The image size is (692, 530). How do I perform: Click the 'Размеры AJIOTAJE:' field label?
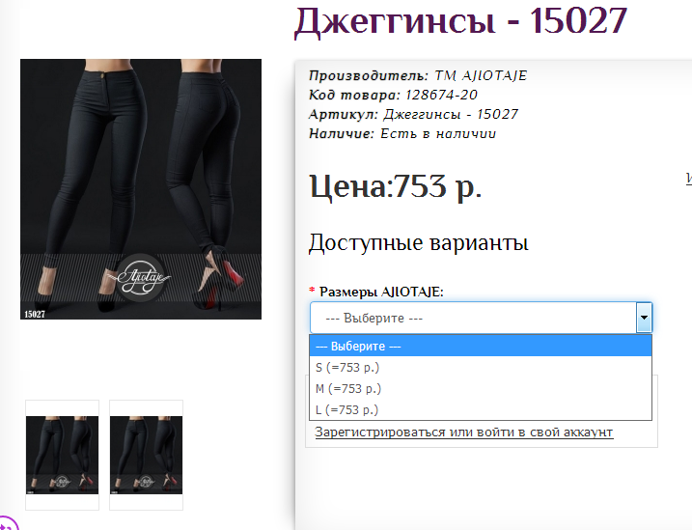[381, 292]
